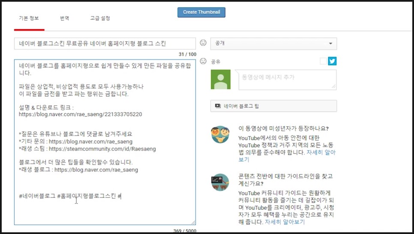414x234 pixels.
Task: Click the playlist icon beside 네이버 블로그 팁
Action: click(x=218, y=106)
